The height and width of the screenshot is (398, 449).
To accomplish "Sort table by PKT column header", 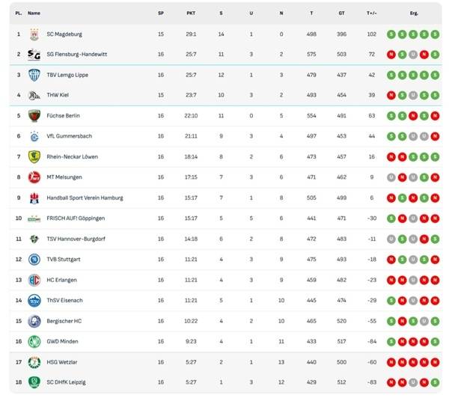I will tap(191, 13).
